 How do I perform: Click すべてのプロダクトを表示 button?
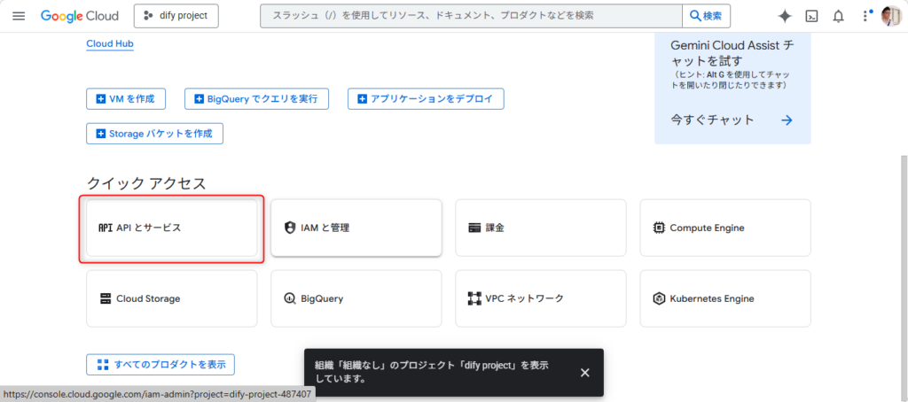[160, 364]
